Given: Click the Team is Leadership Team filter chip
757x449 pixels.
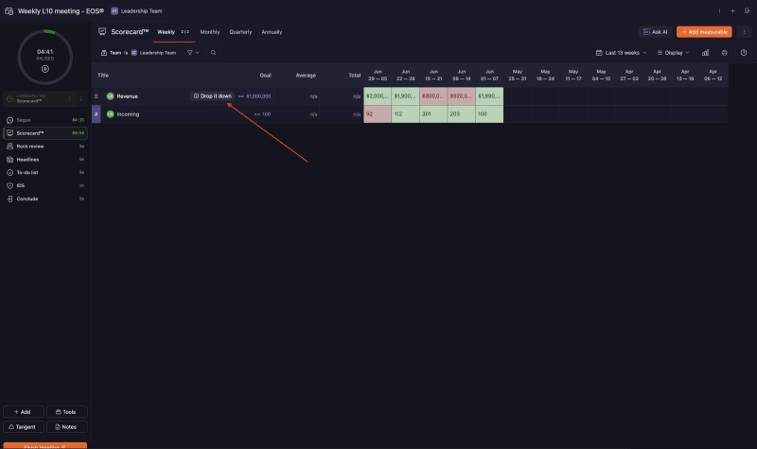Looking at the screenshot, I should 138,53.
